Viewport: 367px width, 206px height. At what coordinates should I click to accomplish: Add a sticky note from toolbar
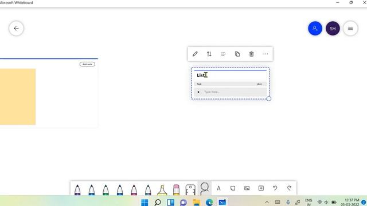(233, 188)
